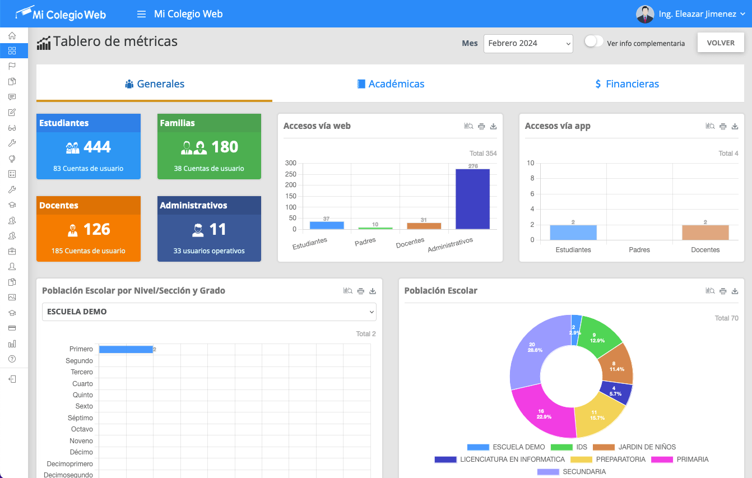Open the Mes dropdown showing Febrero 2024
This screenshot has width=752, height=478.
coord(528,43)
